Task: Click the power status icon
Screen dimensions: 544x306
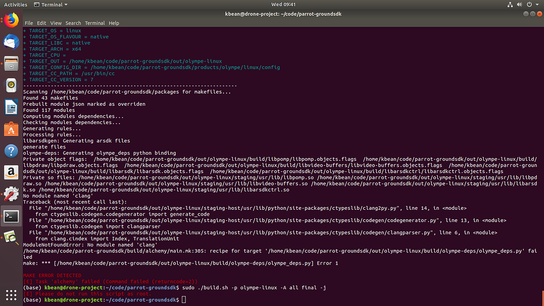Action: (529, 4)
